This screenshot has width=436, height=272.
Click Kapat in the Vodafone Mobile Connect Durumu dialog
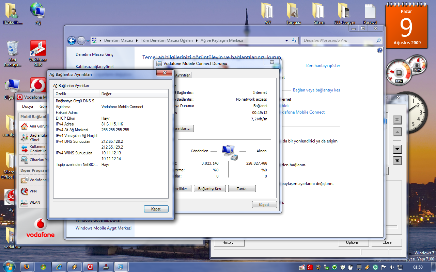pyautogui.click(x=264, y=205)
